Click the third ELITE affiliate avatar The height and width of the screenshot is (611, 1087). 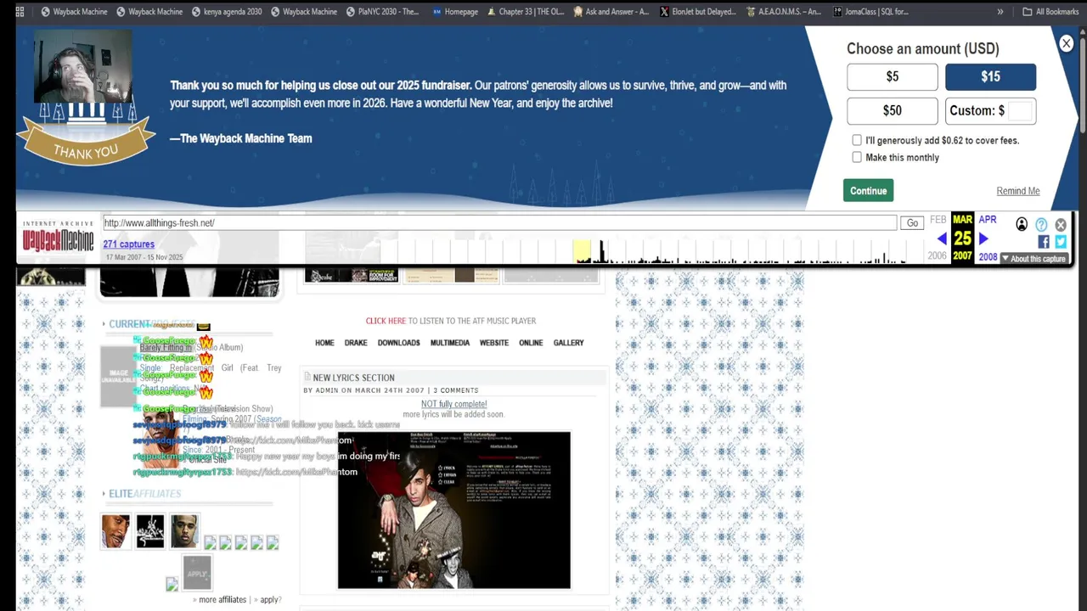click(184, 531)
